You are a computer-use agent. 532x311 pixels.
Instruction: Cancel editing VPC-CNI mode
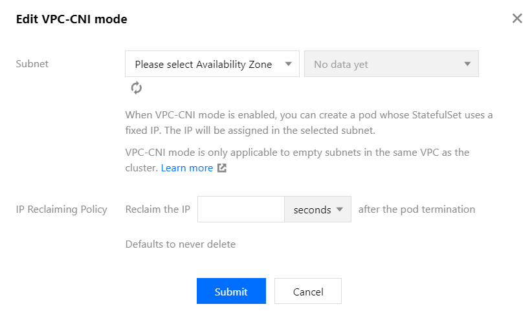[308, 292]
